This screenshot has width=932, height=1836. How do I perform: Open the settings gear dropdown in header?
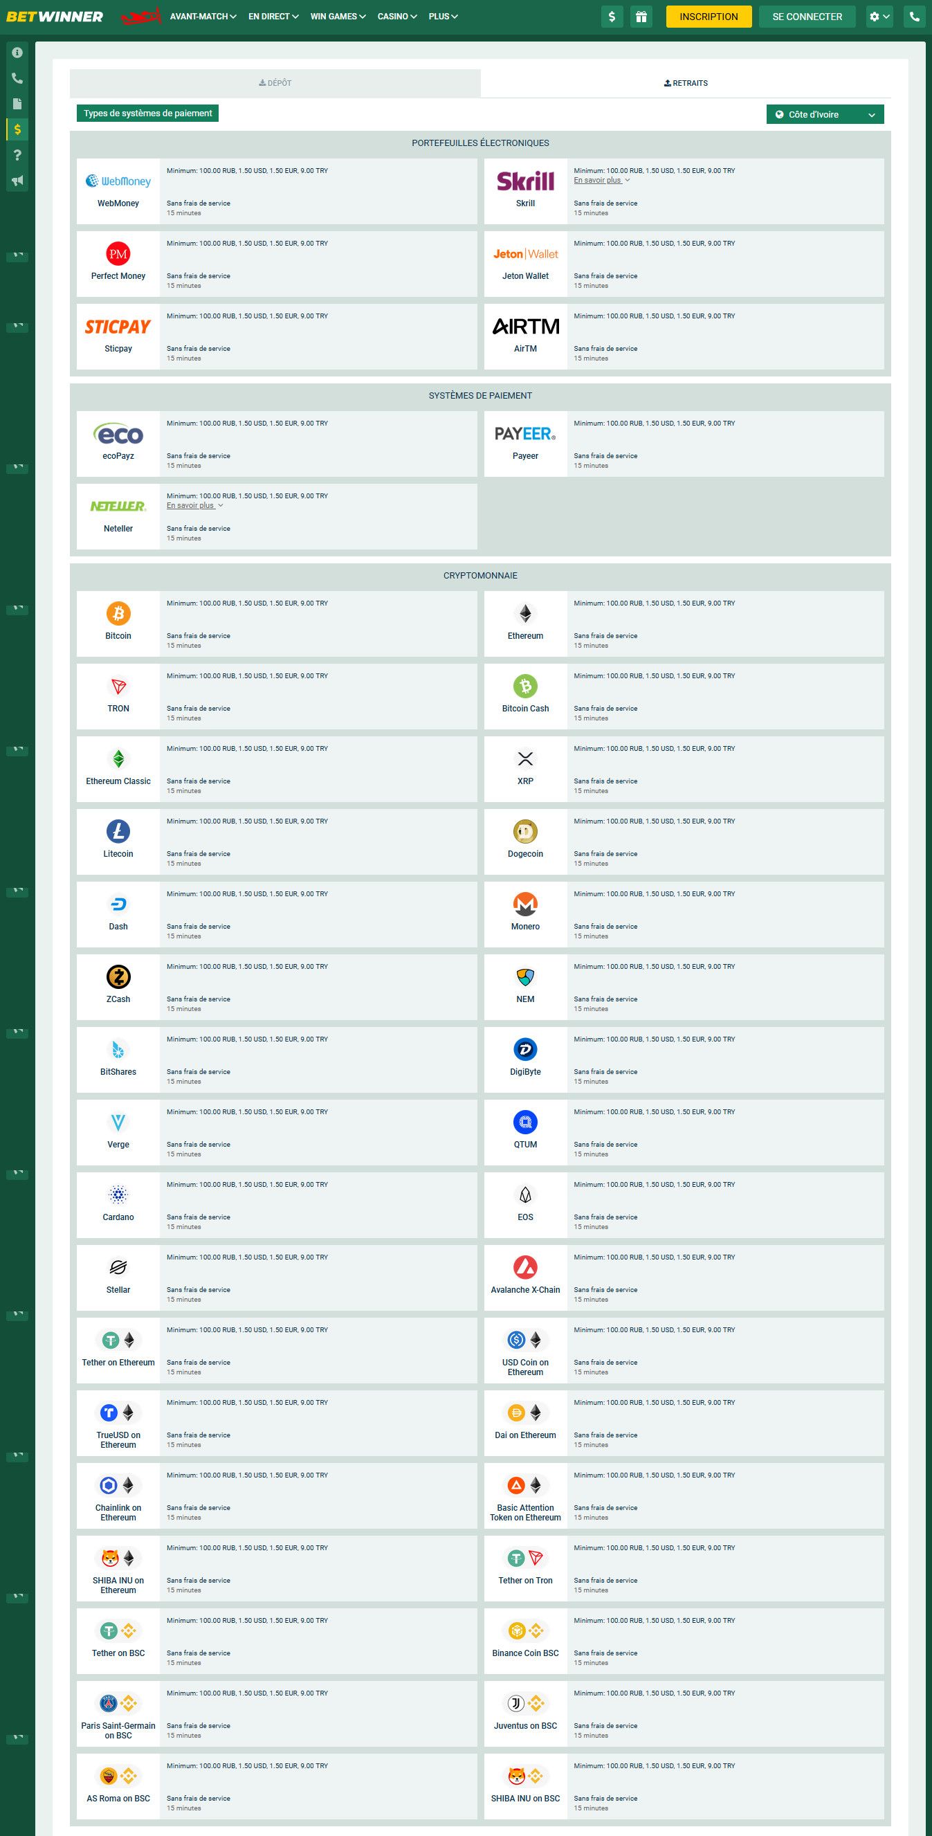click(x=880, y=17)
